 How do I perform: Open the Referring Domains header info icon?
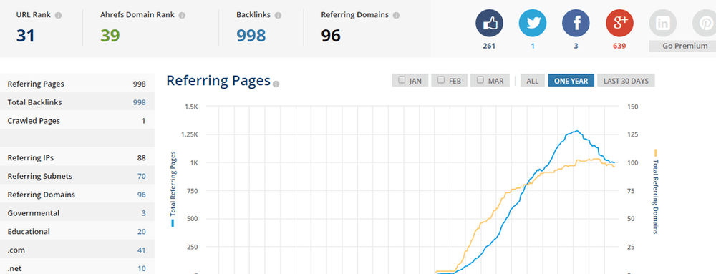click(396, 15)
